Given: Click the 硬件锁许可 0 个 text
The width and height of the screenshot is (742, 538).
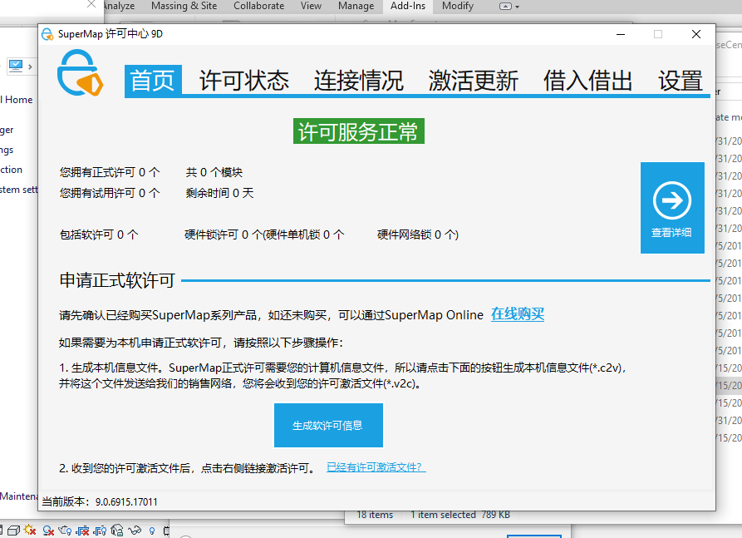Looking at the screenshot, I should (x=223, y=234).
